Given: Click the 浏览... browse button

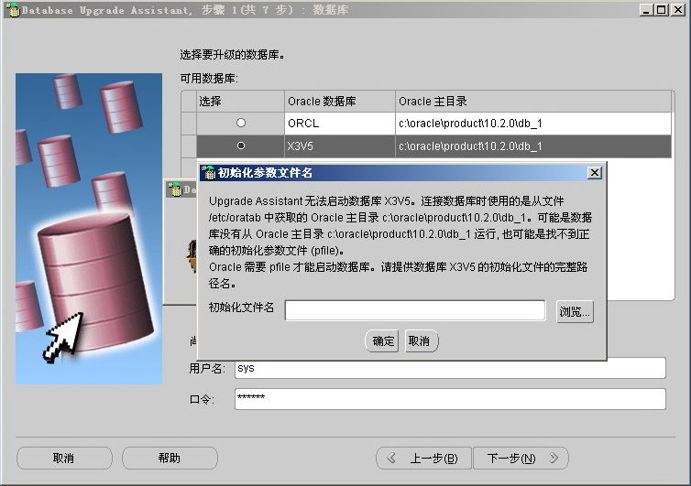Looking at the screenshot, I should (x=575, y=312).
